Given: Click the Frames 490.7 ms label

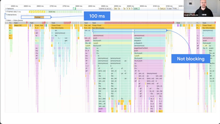Looking at the screenshot, I should pos(14,12).
